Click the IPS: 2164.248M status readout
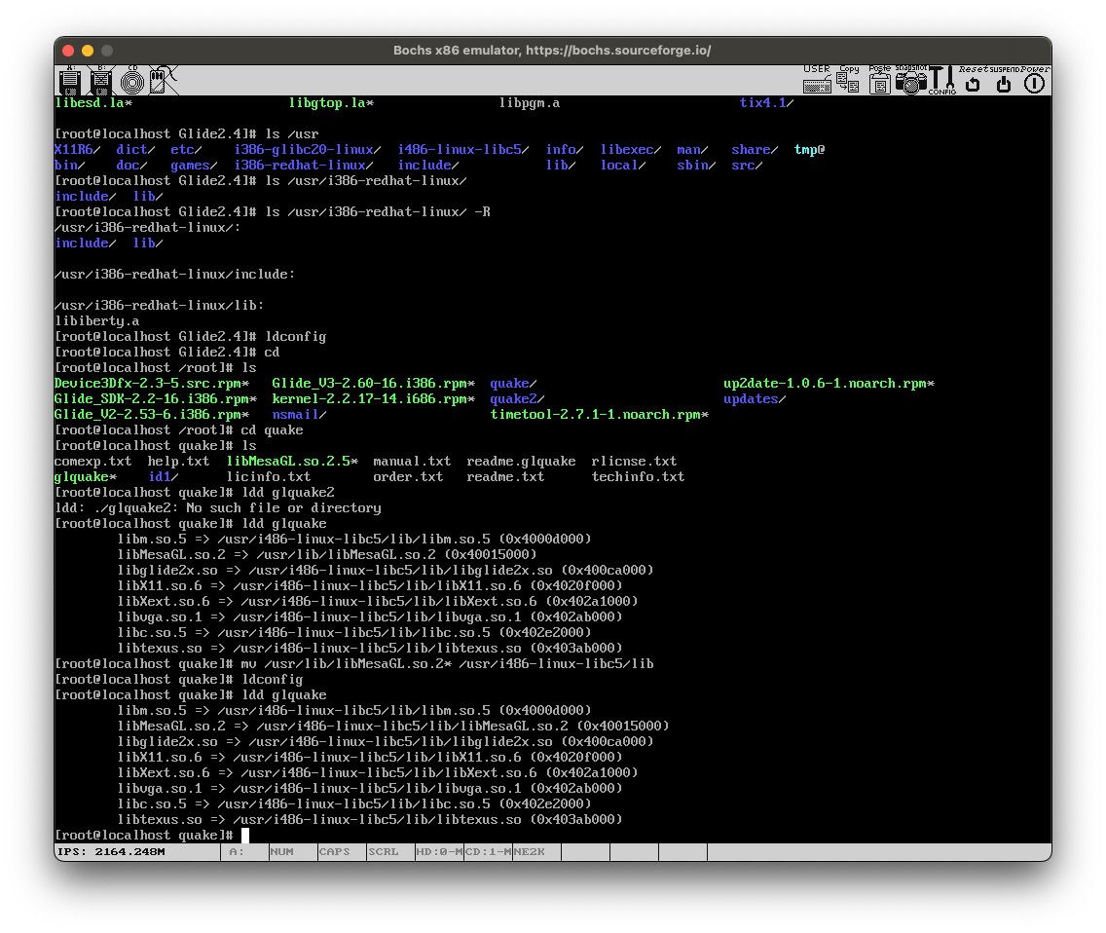Screen dimensions: 1106x933 click(x=111, y=852)
